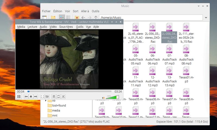Seek on the VLC progress bar

(69, 92)
